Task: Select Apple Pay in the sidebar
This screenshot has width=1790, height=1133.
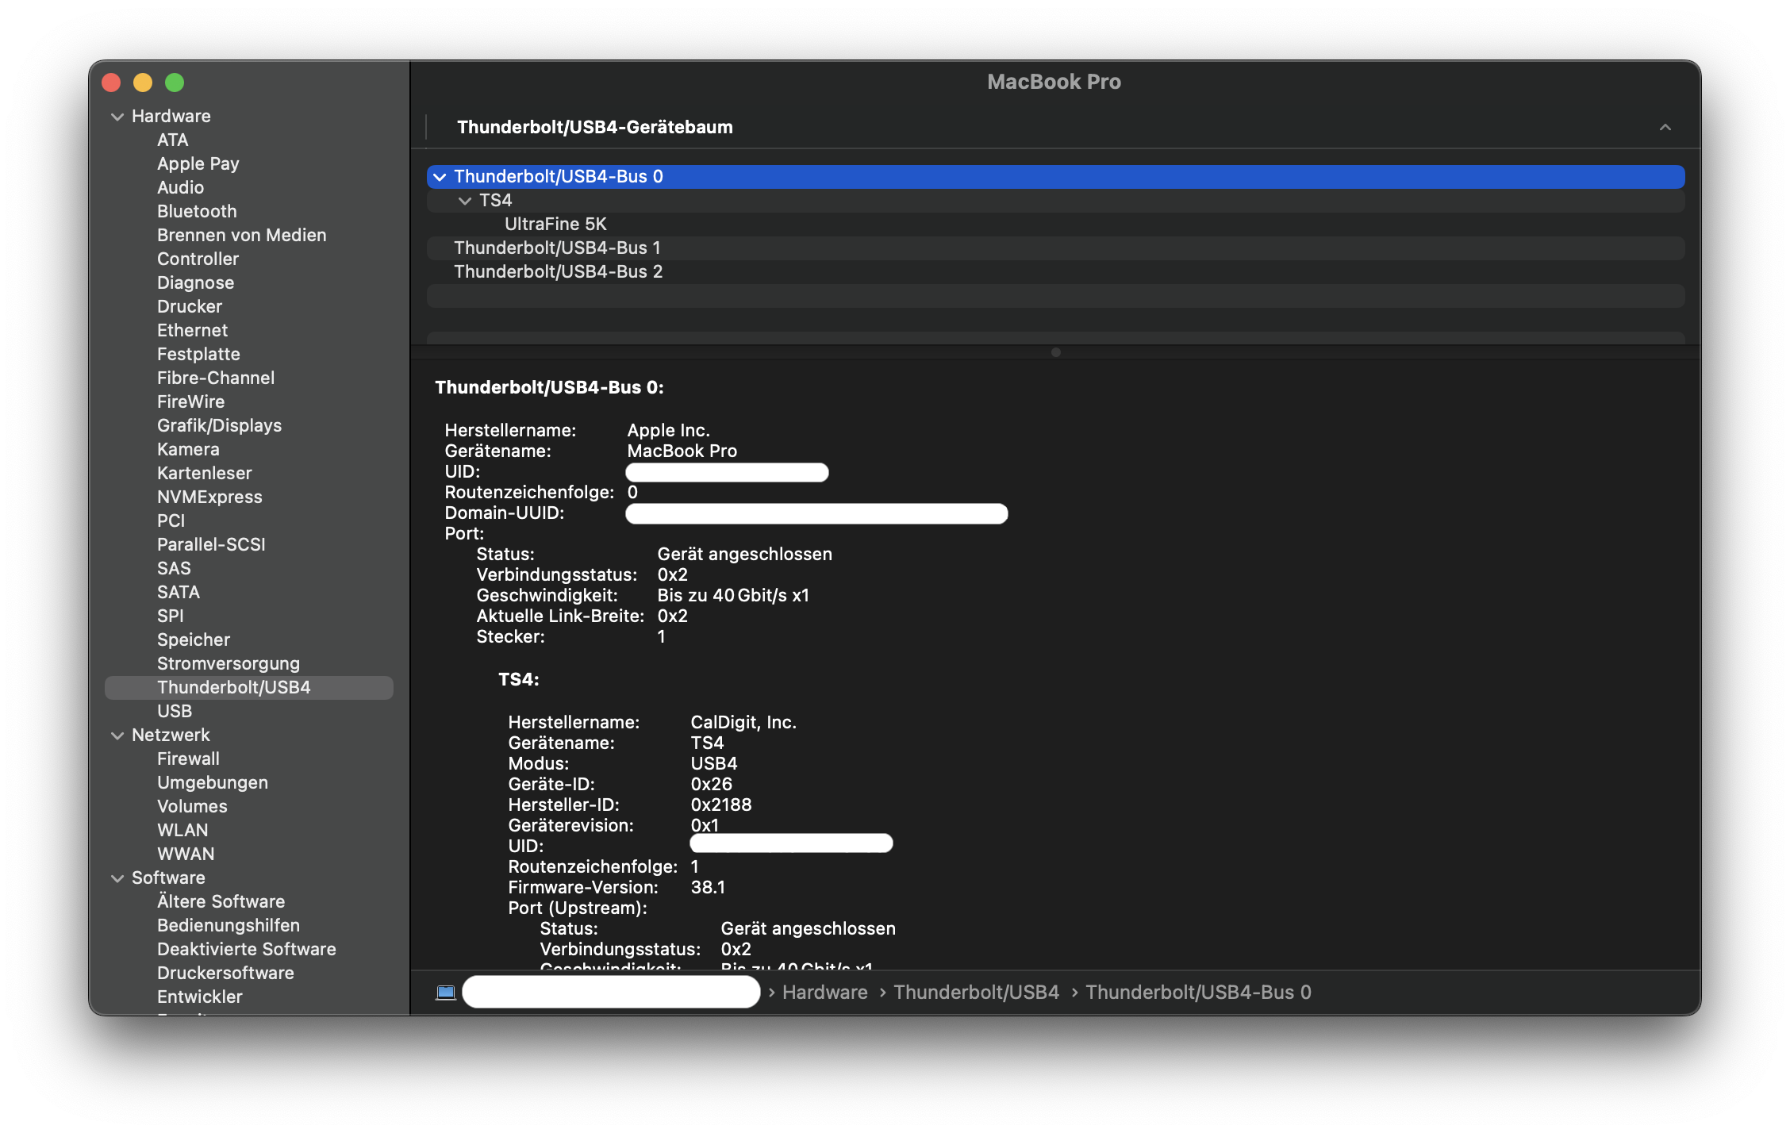Action: 198,163
